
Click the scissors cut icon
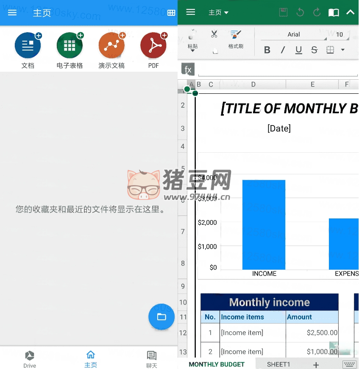[214, 34]
